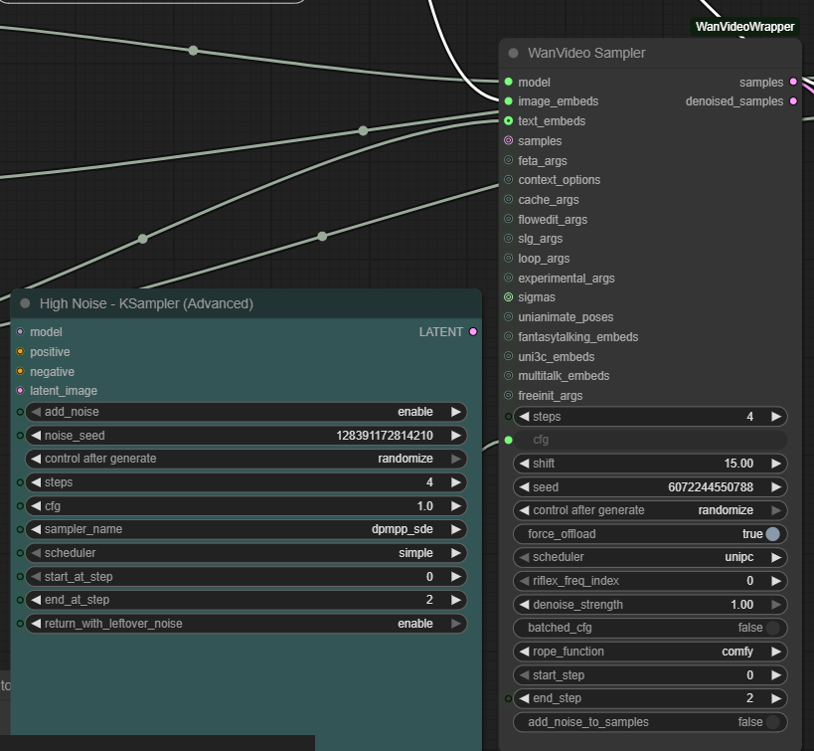This screenshot has width=814, height=751.
Task: Increase end_step with right arrow
Action: (776, 698)
